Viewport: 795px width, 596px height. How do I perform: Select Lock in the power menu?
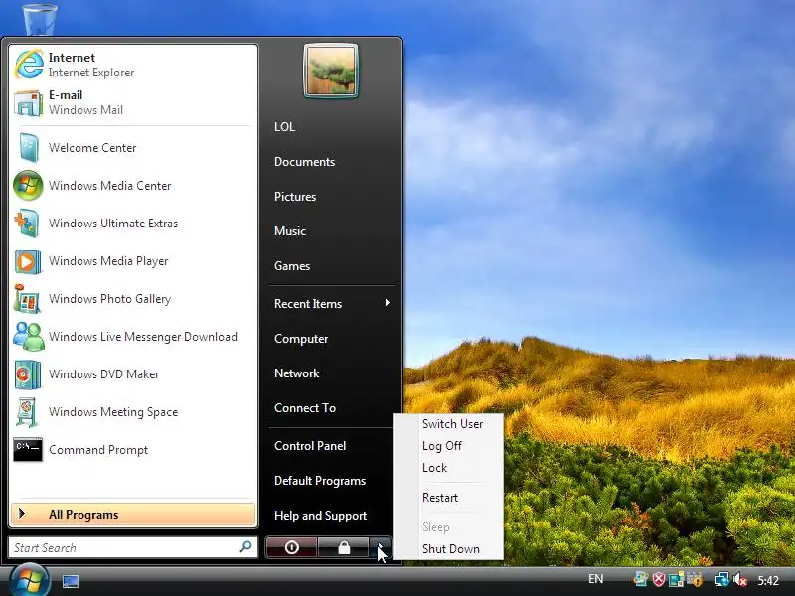point(449,467)
